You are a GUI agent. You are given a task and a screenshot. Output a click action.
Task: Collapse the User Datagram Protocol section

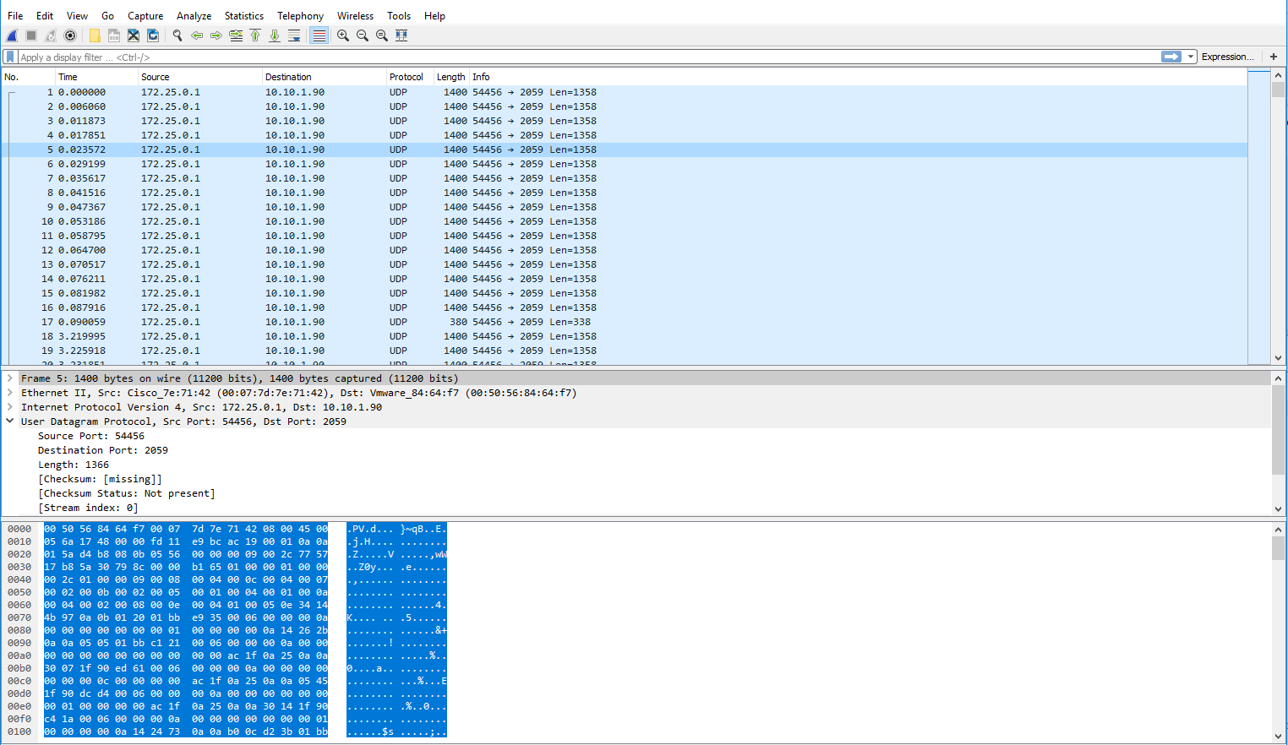pyautogui.click(x=10, y=421)
